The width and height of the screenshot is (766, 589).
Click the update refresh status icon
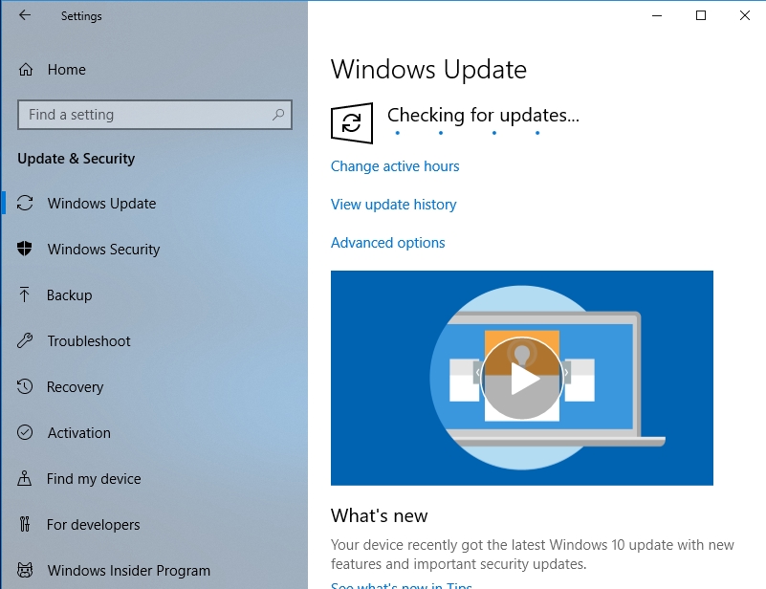351,123
